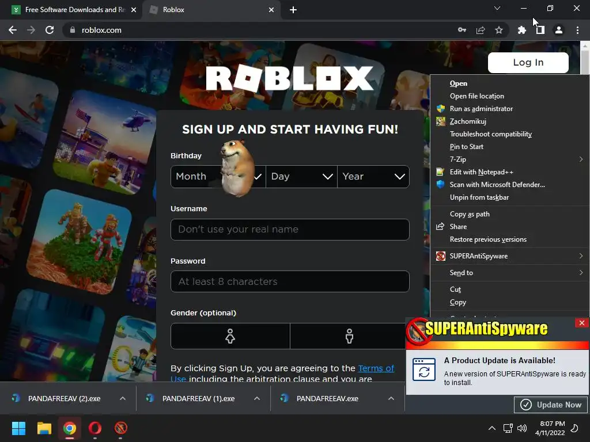Choose Cut in the context menu

pos(509,289)
